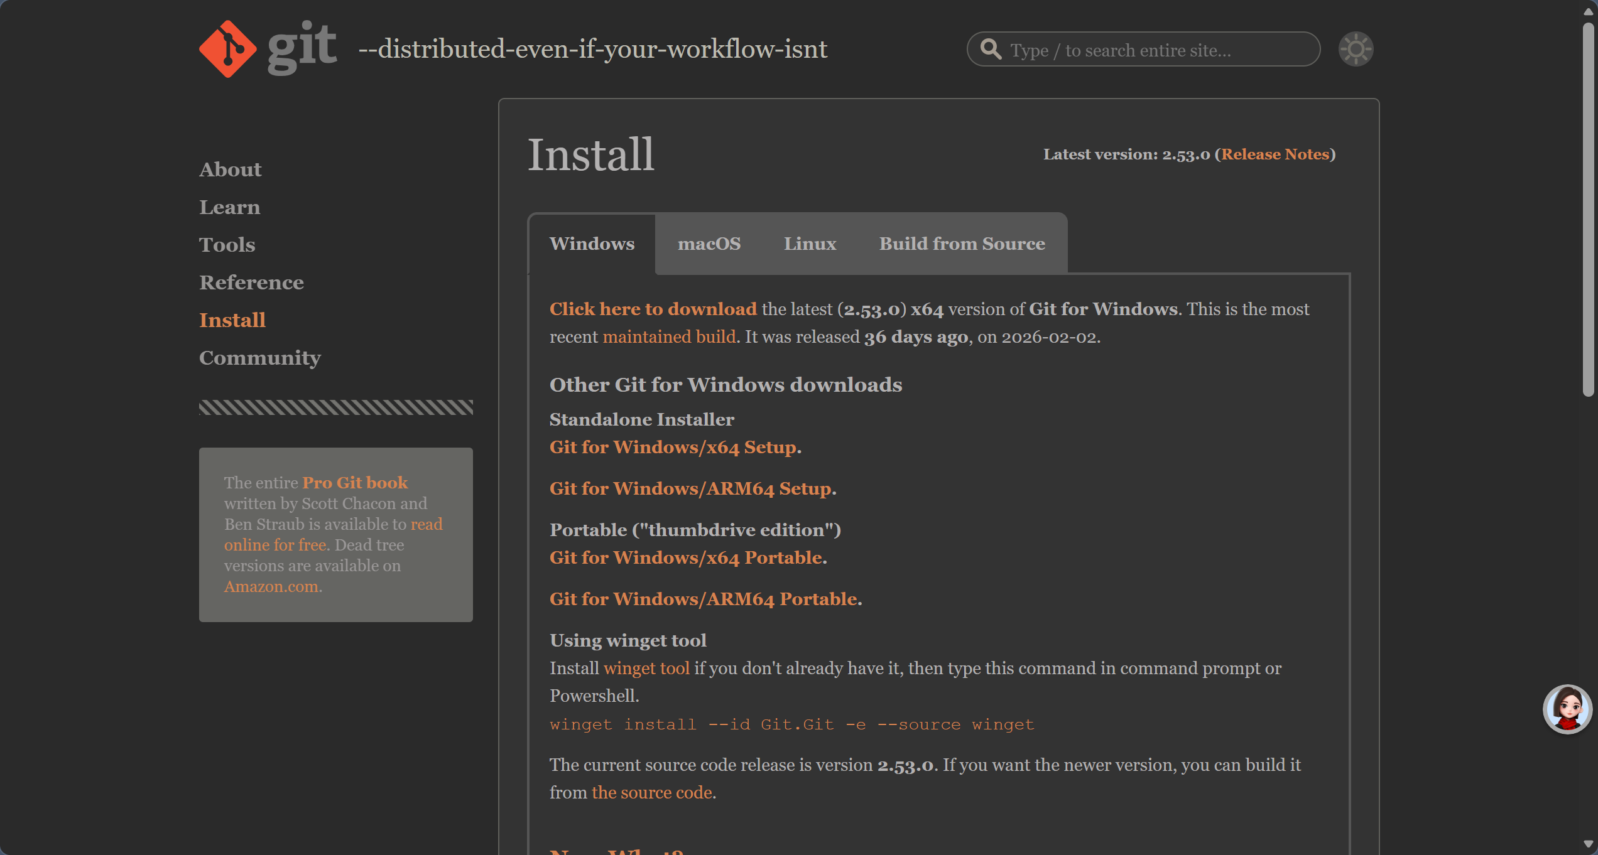Click the search magnifier icon

pos(991,49)
